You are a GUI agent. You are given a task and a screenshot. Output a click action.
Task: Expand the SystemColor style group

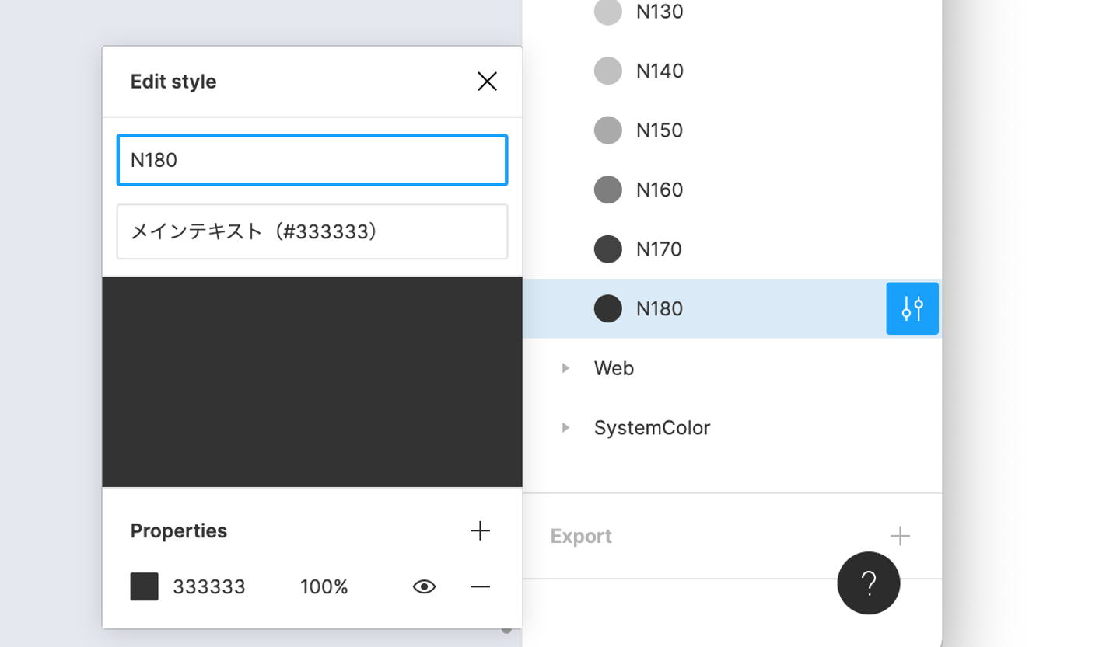point(566,428)
